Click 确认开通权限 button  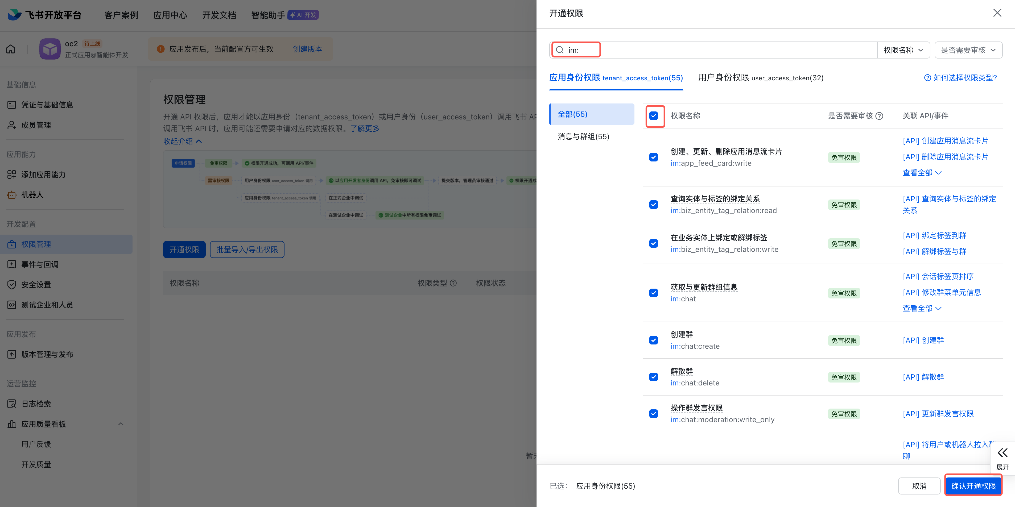tap(973, 486)
